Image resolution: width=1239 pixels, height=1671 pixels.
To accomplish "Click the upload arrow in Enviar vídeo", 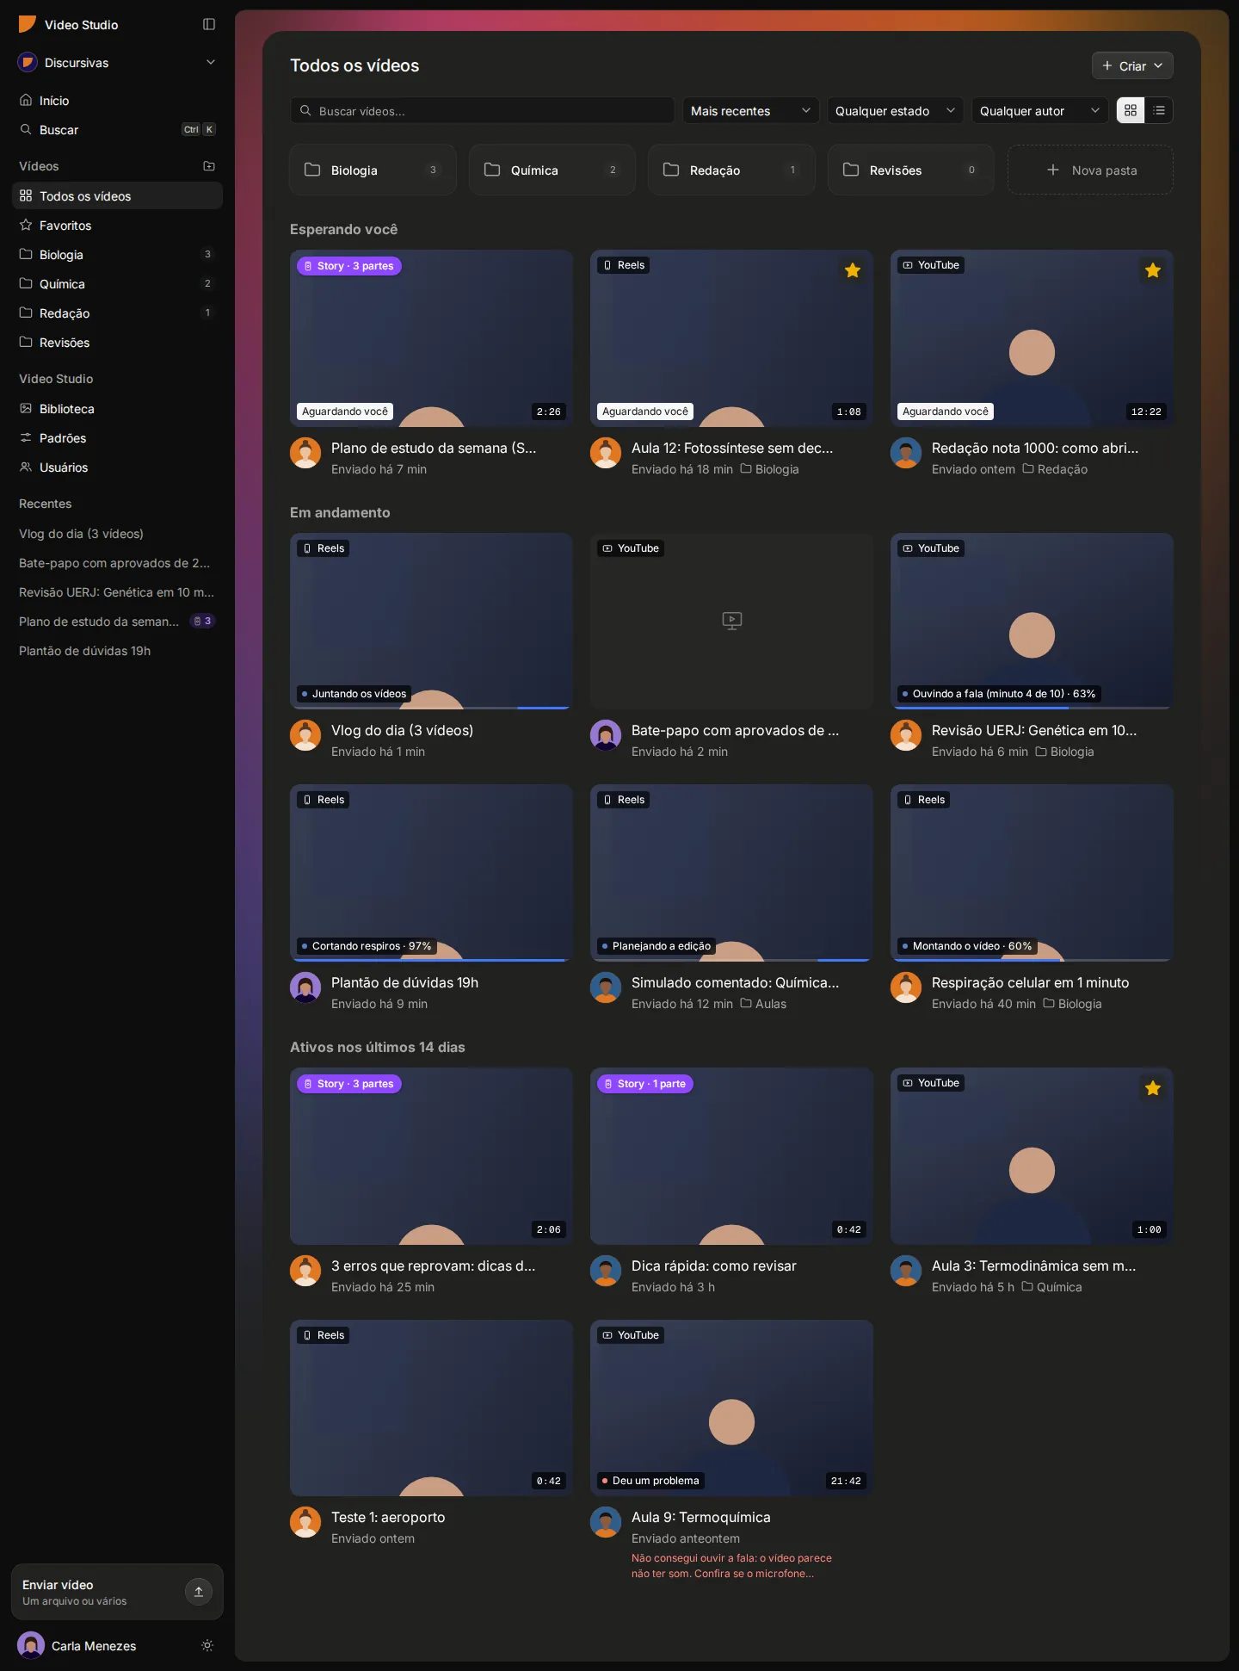I will pyautogui.click(x=198, y=1592).
